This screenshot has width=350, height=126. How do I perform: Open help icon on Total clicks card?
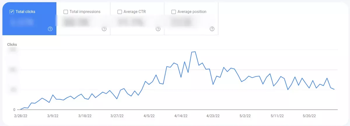click(x=50, y=29)
